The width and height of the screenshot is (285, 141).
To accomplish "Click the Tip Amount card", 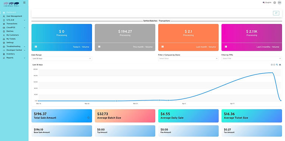I will click(x=125, y=131).
